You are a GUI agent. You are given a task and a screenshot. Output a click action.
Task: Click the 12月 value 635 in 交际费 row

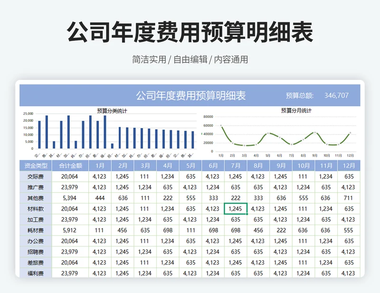point(349,177)
